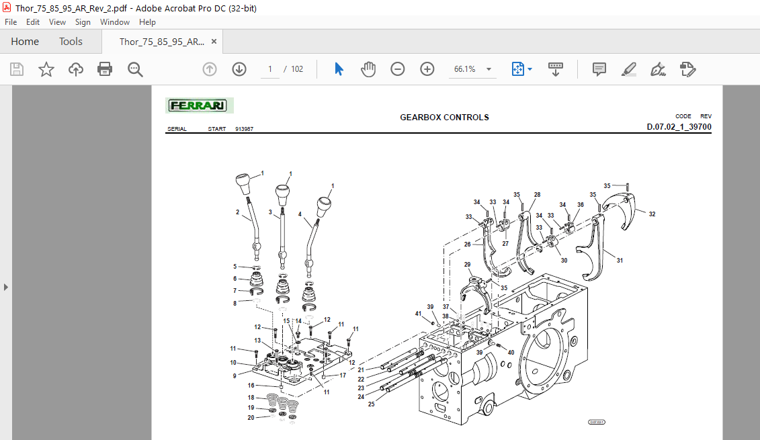Close the Thor_75_85_95_AR document tab
The width and height of the screenshot is (760, 440).
(x=214, y=42)
